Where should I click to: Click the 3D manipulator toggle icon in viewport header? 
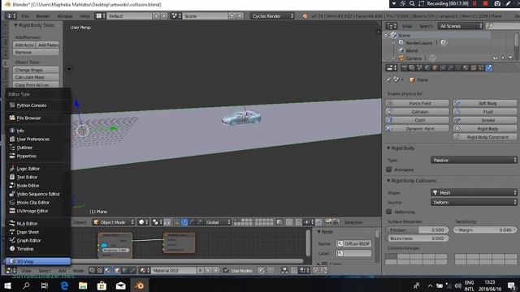176,222
